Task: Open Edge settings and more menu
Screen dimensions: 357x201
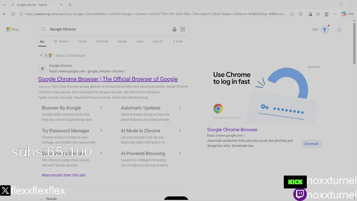Action: [335, 14]
